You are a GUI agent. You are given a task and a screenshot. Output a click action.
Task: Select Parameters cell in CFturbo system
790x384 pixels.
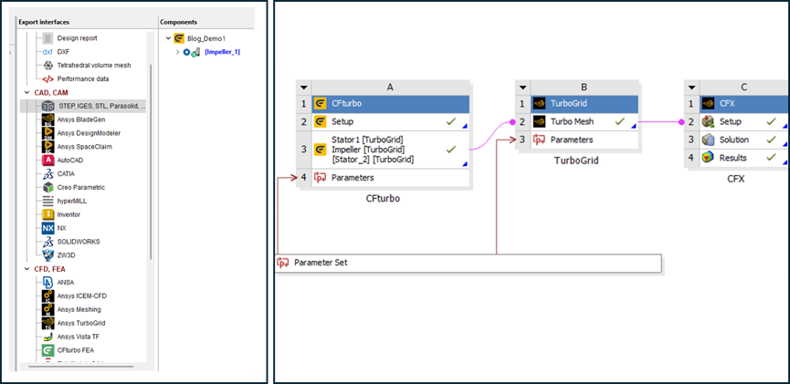391,178
